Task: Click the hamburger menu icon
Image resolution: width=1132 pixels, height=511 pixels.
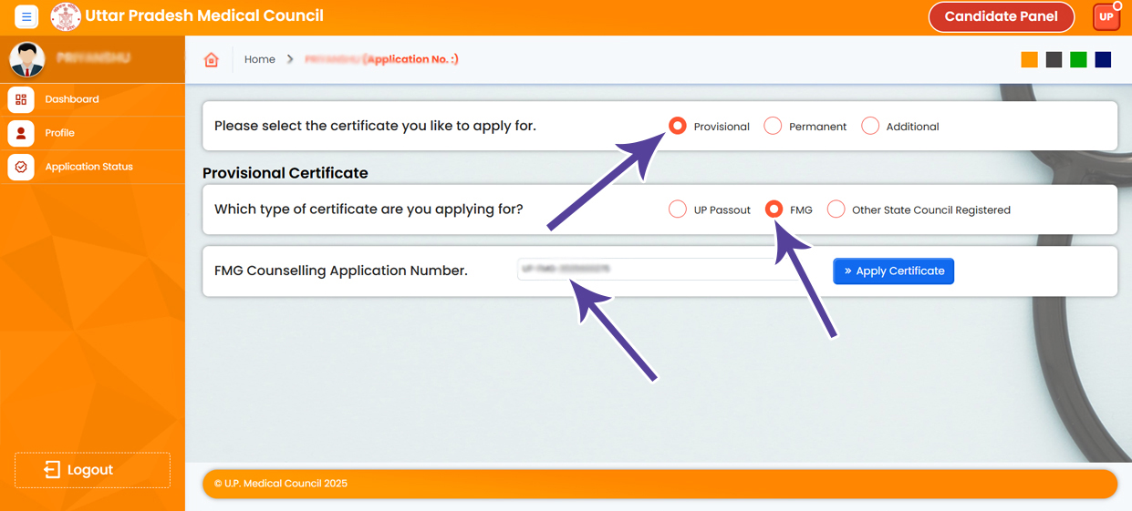Action: click(x=26, y=17)
